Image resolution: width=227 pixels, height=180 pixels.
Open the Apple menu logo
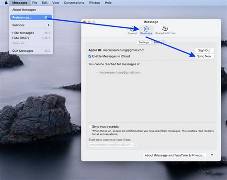[x=6, y=2]
